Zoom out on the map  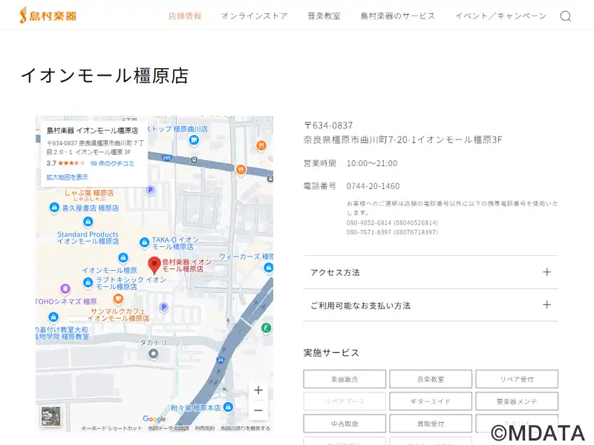[258, 410]
